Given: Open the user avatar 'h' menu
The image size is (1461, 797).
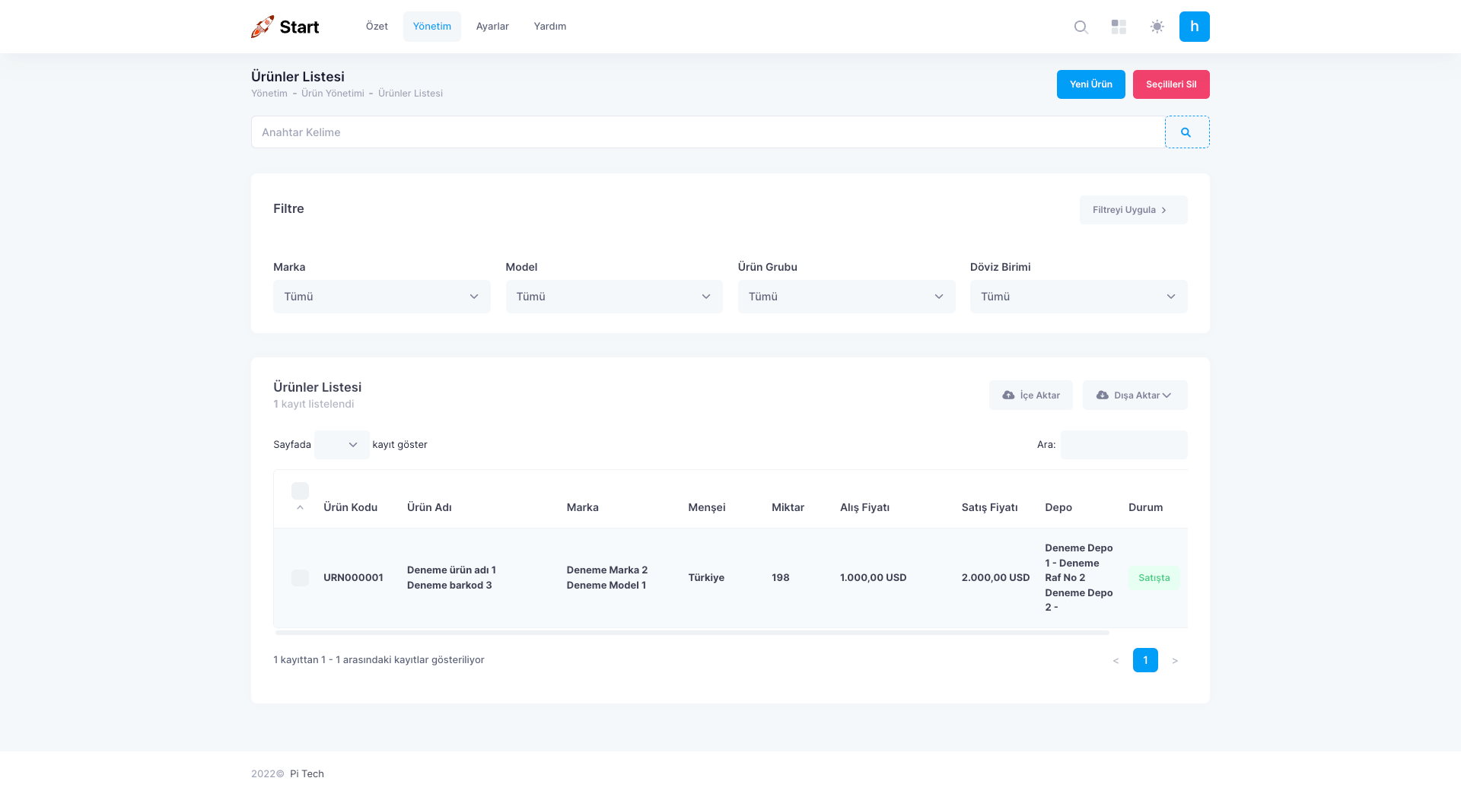Looking at the screenshot, I should click(x=1194, y=27).
